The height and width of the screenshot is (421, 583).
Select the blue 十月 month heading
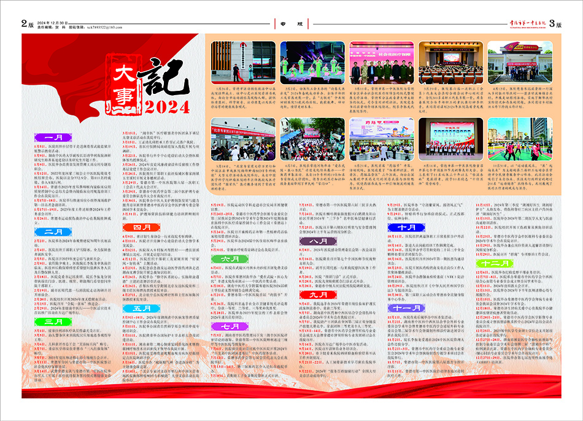[x=406, y=227]
